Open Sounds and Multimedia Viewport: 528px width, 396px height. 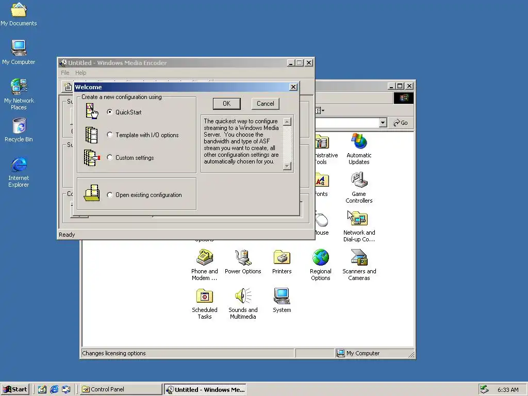pyautogui.click(x=243, y=304)
